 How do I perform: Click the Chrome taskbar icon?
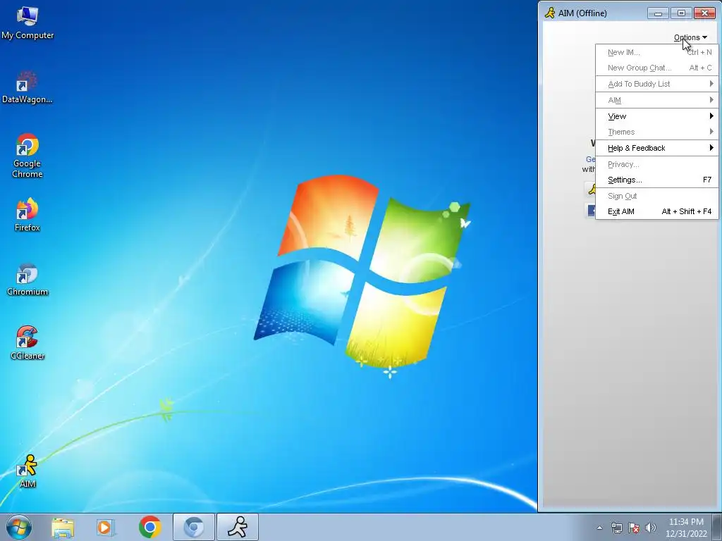tap(149, 527)
